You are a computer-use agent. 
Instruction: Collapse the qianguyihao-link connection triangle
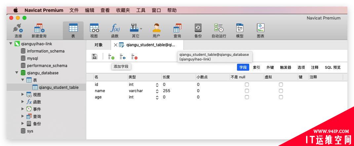pos(11,44)
